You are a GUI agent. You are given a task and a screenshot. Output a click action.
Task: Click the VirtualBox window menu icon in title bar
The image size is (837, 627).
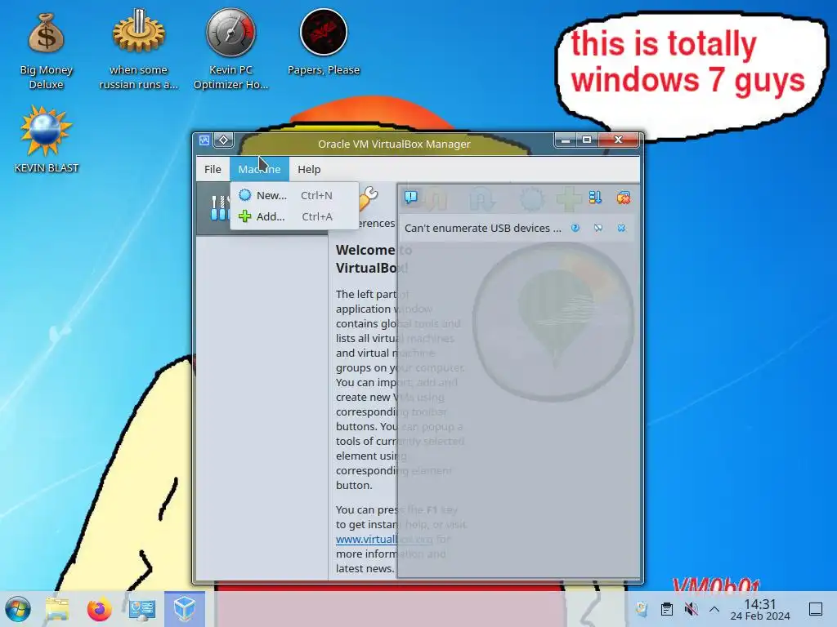click(204, 140)
